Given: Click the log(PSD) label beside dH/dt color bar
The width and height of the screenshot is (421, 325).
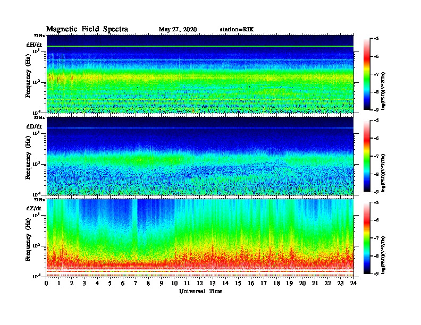Looking at the screenshot, I should [383, 91].
